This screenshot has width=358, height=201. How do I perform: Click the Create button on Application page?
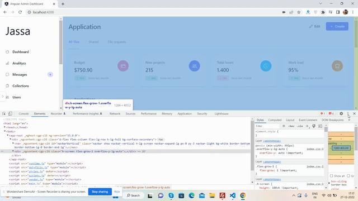(337, 26)
